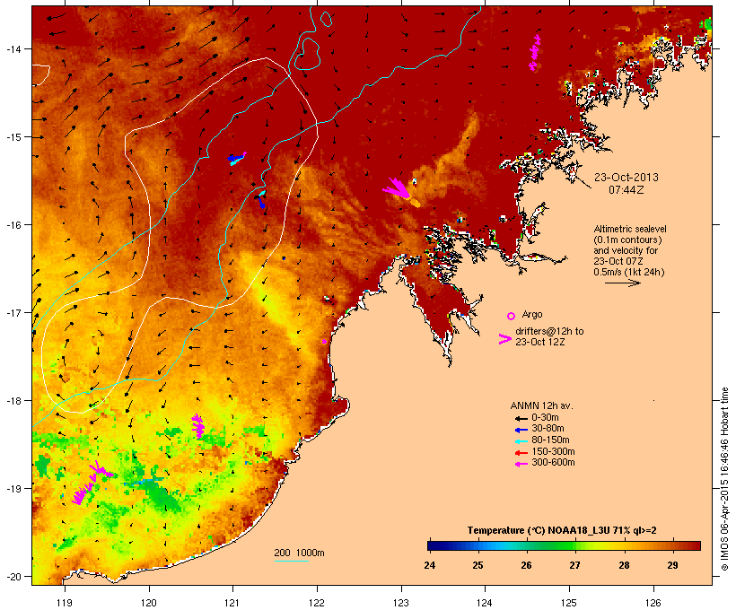Click the colorbar value 26
This screenshot has height=610, width=736.
point(527,565)
